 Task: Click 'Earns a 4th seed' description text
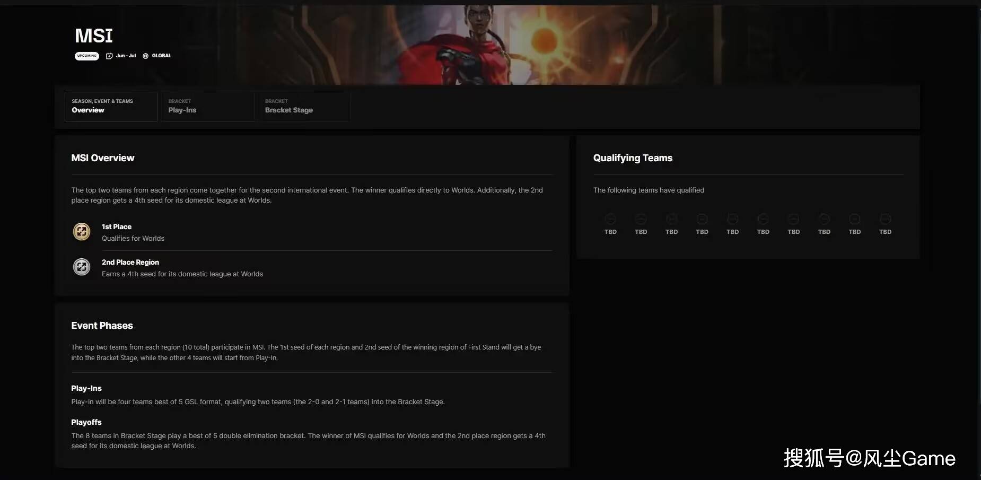pyautogui.click(x=182, y=274)
